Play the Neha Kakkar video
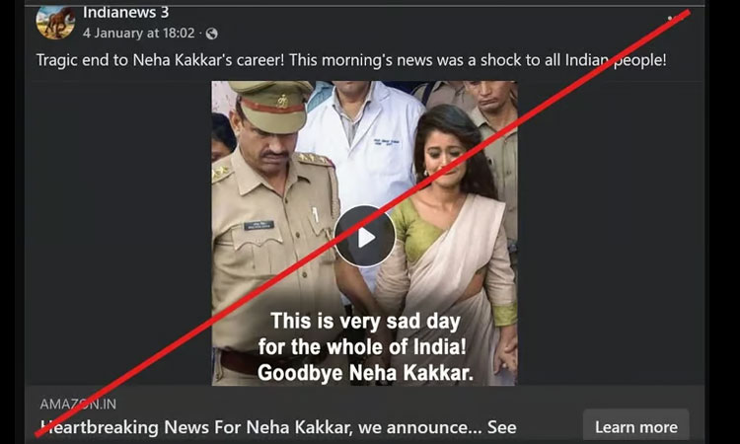Image resolution: width=740 pixels, height=444 pixels. tap(364, 237)
